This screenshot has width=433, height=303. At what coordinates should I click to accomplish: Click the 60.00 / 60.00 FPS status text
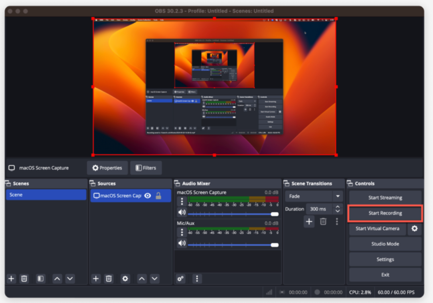(x=396, y=292)
